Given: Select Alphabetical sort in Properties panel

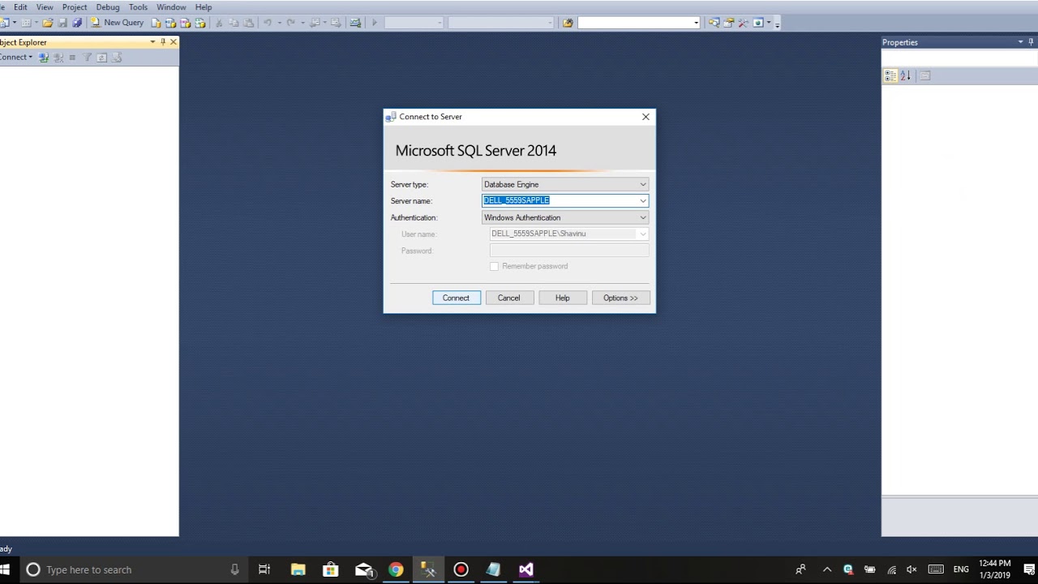Looking at the screenshot, I should pos(906,75).
